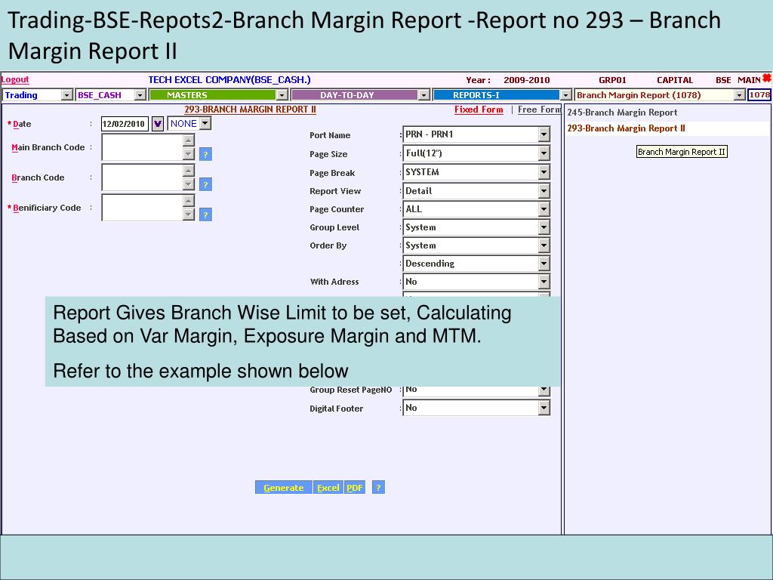
Task: Click the 2009-2010 year value
Action: [x=526, y=80]
